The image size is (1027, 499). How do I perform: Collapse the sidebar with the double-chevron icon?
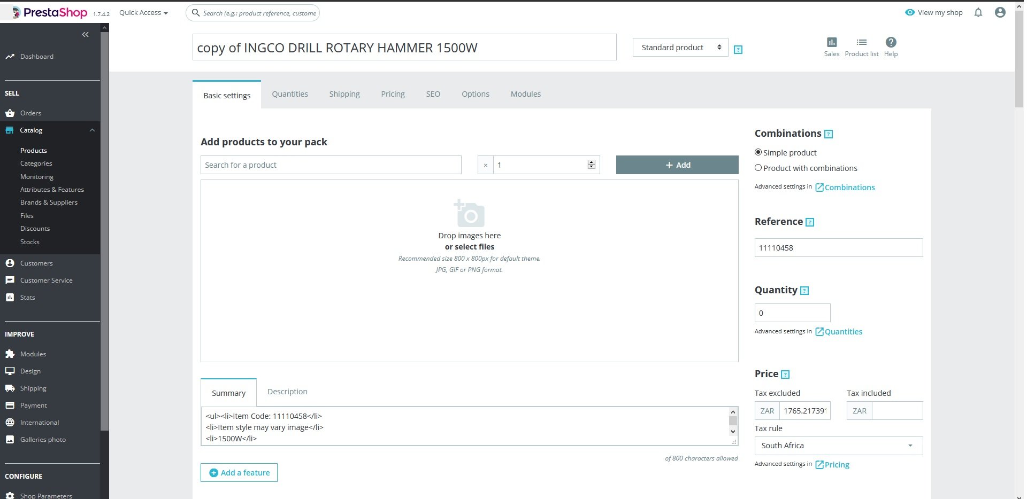(x=85, y=35)
